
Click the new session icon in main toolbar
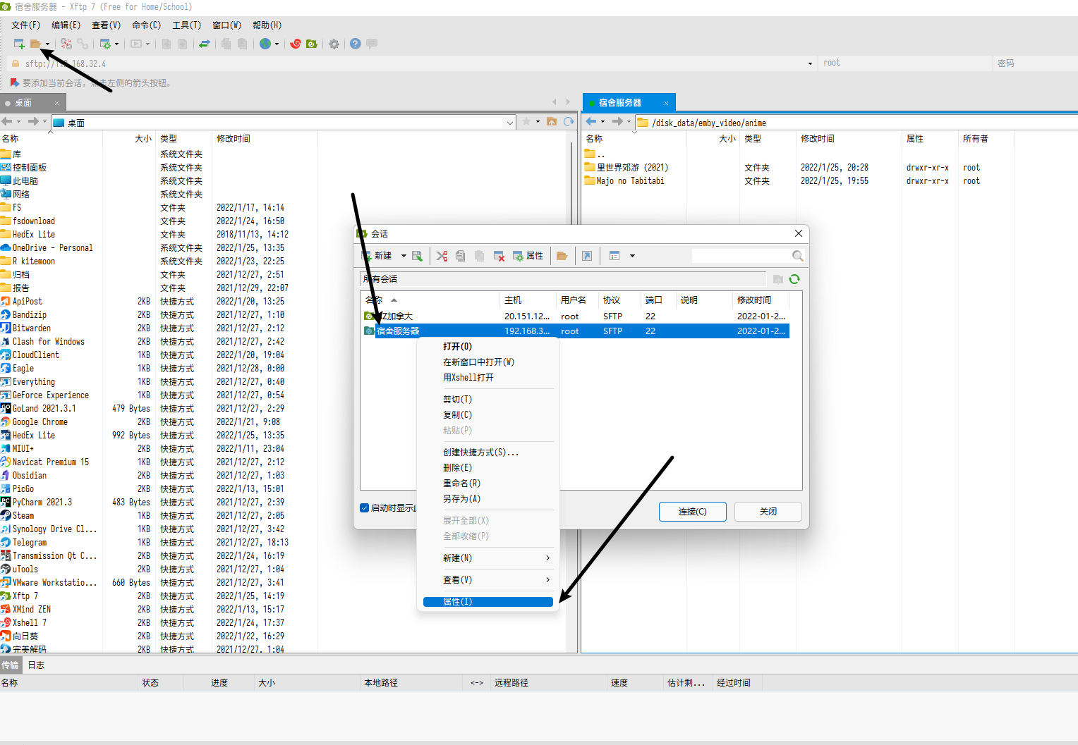(x=19, y=44)
